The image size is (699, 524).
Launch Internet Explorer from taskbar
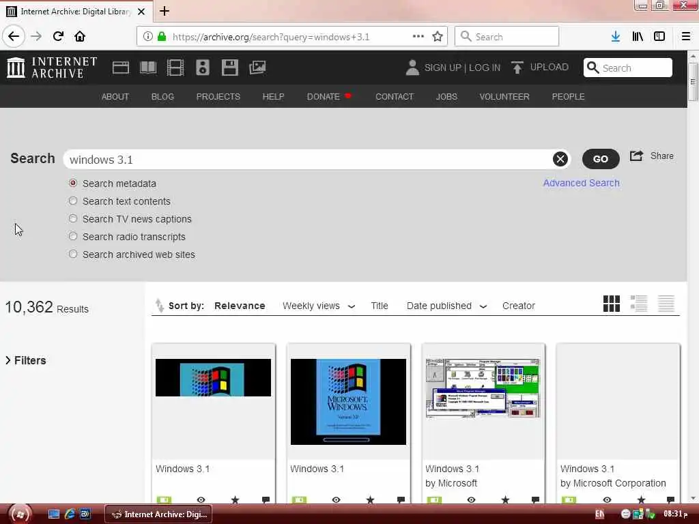tap(69, 514)
